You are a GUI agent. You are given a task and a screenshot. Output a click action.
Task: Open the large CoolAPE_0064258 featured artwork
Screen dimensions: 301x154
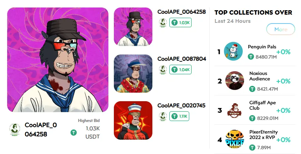pos(58,60)
